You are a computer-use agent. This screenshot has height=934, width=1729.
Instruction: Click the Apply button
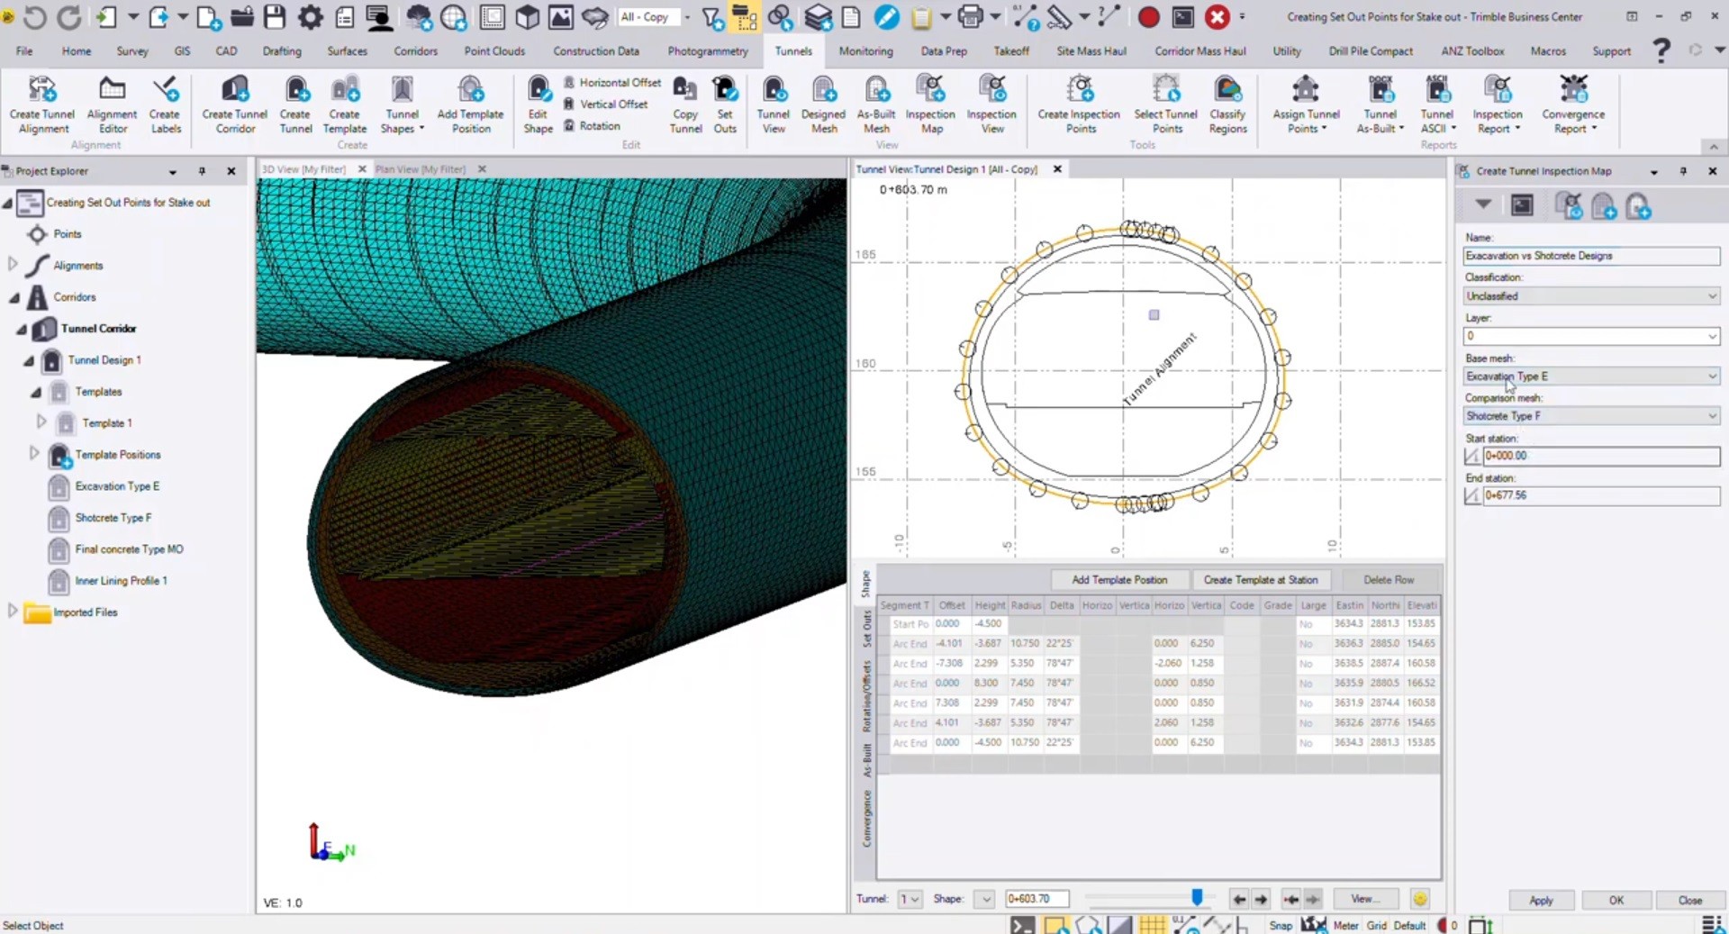[x=1541, y=900]
